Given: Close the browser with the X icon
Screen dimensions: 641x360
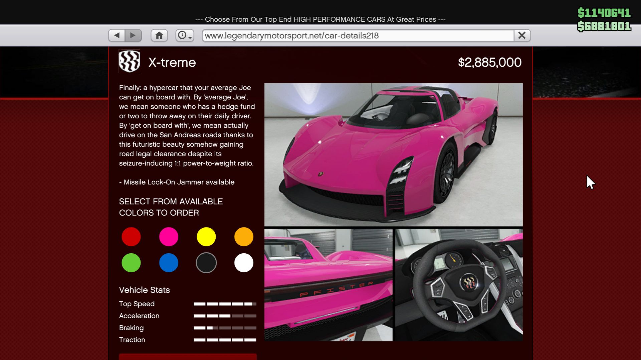Looking at the screenshot, I should pos(522,35).
